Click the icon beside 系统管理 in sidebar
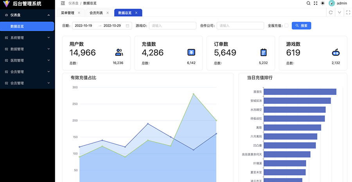This screenshot has width=352, height=182. pos(7,38)
